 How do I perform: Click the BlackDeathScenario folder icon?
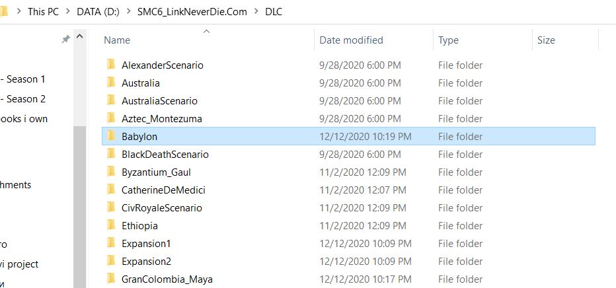(110, 155)
